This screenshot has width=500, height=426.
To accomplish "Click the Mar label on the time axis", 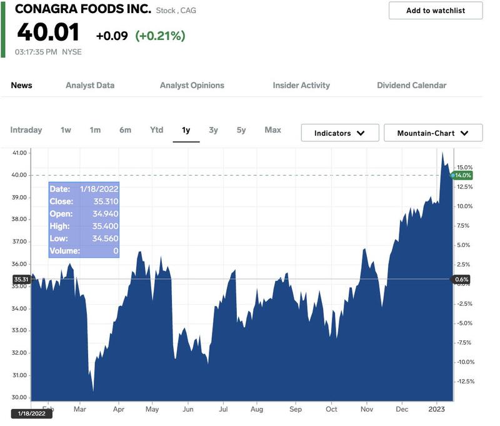I will coord(80,409).
